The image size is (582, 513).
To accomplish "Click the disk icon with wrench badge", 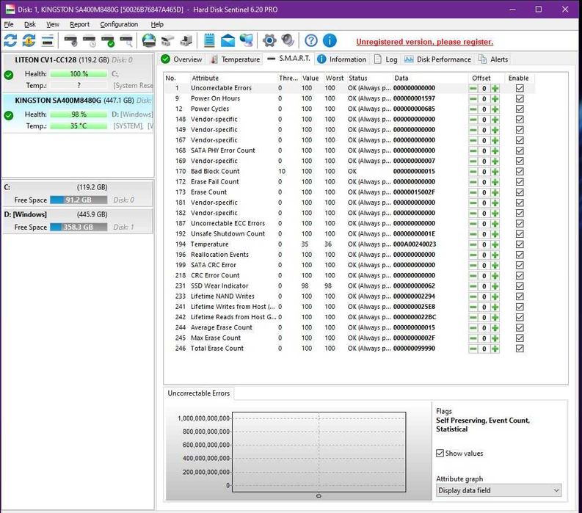I will tap(70, 40).
